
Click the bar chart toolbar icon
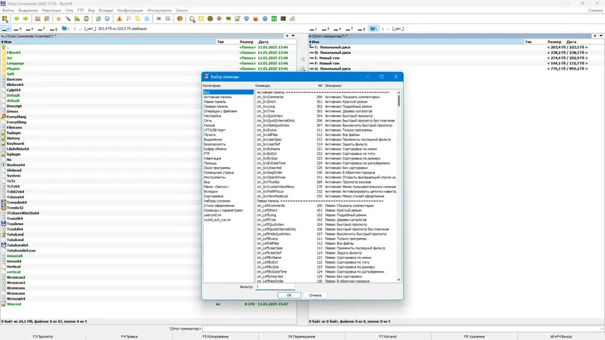click(77, 18)
